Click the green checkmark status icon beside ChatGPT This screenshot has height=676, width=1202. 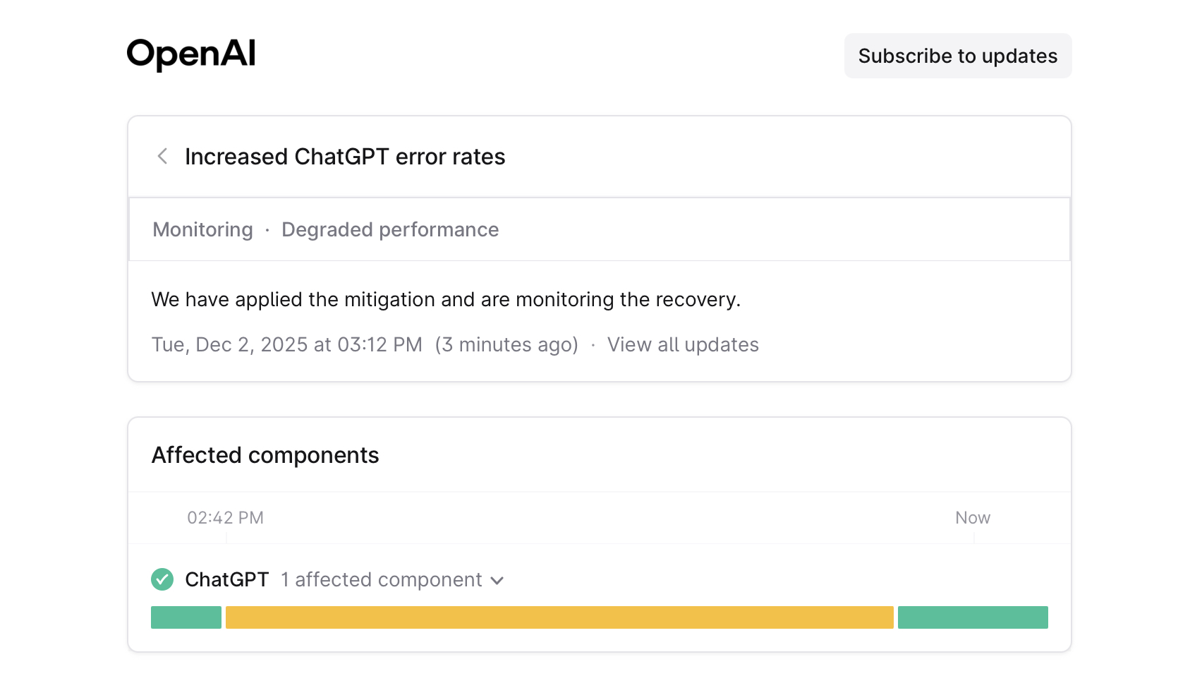(162, 579)
